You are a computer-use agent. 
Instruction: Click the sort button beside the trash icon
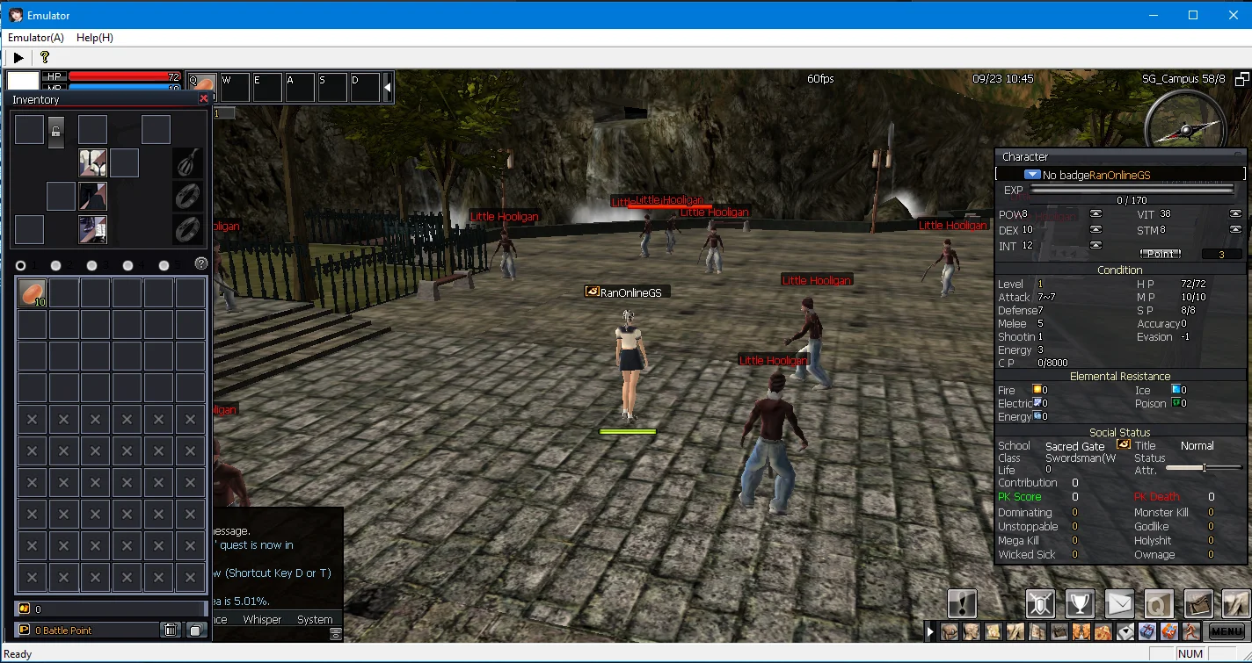pyautogui.click(x=196, y=630)
